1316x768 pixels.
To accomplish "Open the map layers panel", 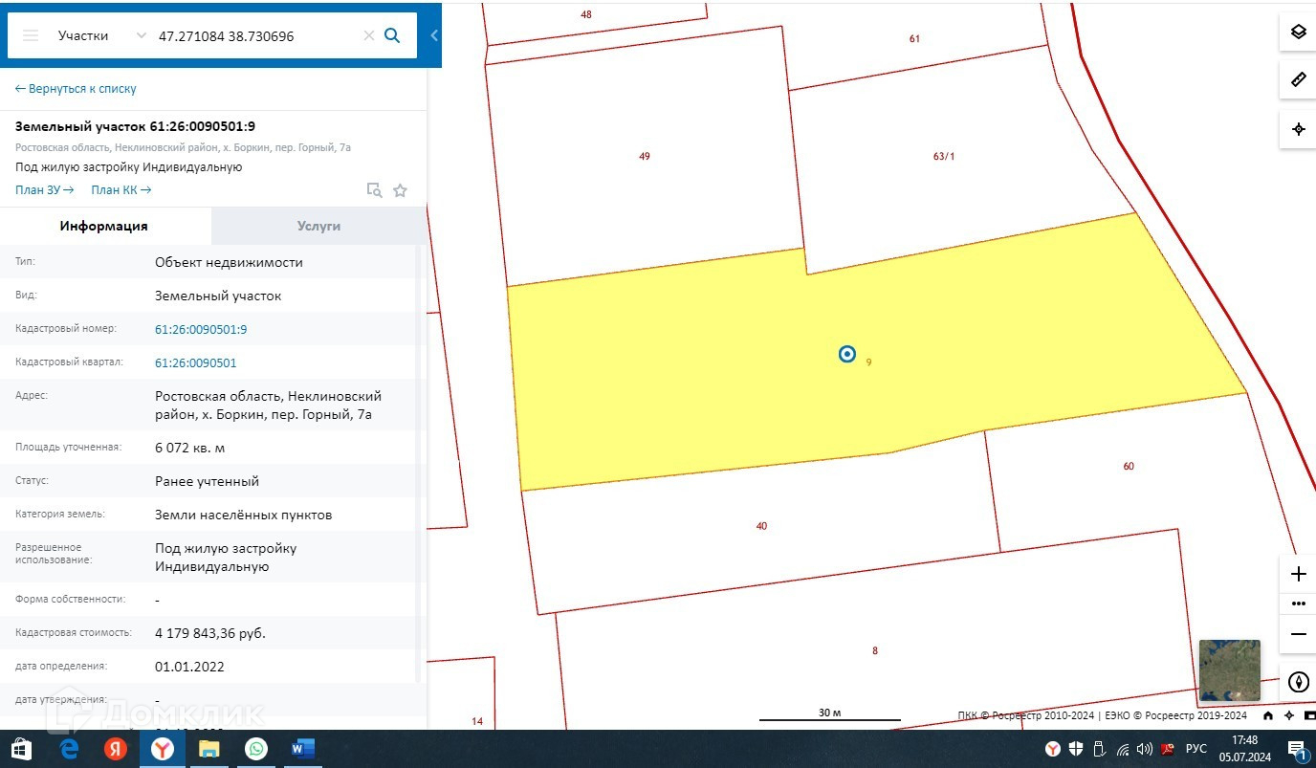I will click(x=1298, y=32).
